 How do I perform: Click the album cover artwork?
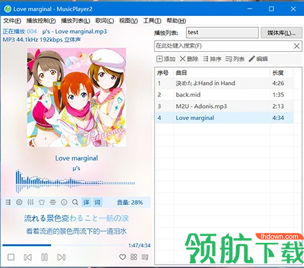click(x=76, y=98)
